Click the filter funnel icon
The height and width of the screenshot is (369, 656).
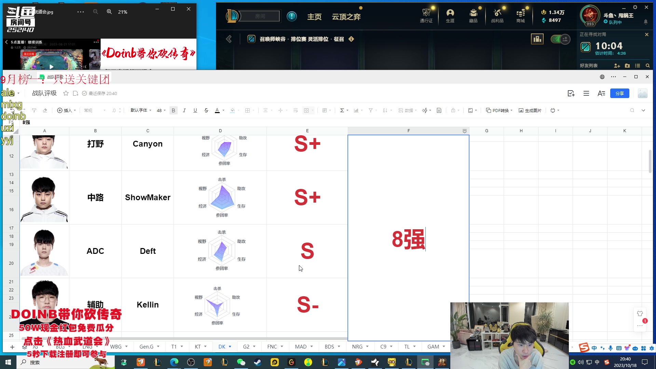(370, 110)
